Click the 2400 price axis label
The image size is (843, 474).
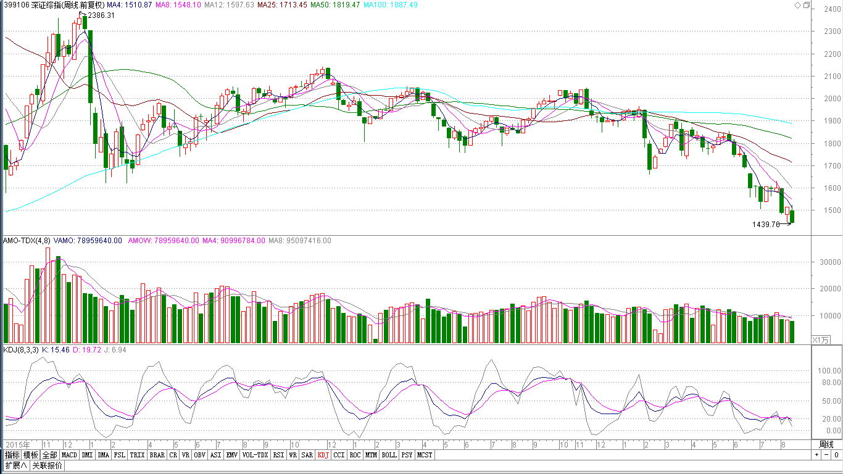point(833,9)
